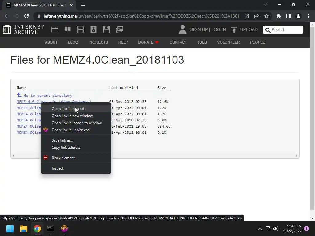Open File Explorer from taskbar
Viewport: 315px width, 236px height.
pyautogui.click(x=23, y=229)
